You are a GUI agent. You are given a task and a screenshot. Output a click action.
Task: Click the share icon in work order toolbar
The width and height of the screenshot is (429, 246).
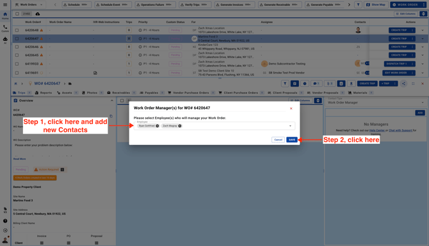coord(403,84)
